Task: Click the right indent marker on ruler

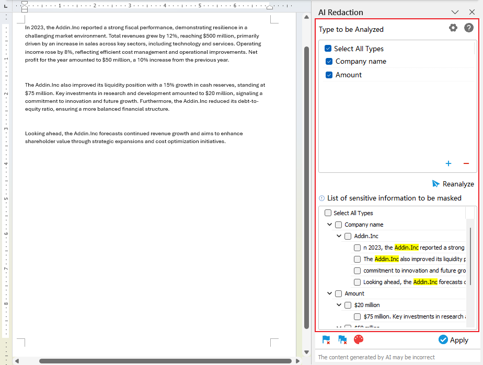Action: point(270,7)
